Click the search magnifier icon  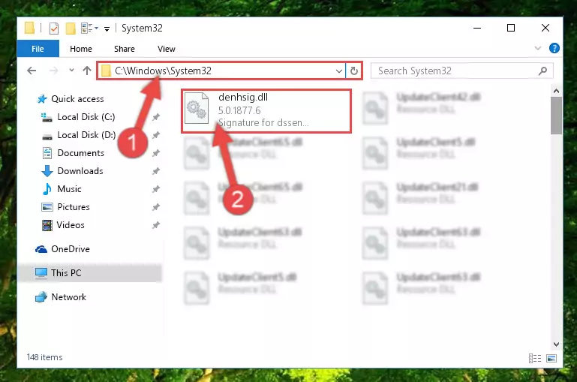pos(542,71)
